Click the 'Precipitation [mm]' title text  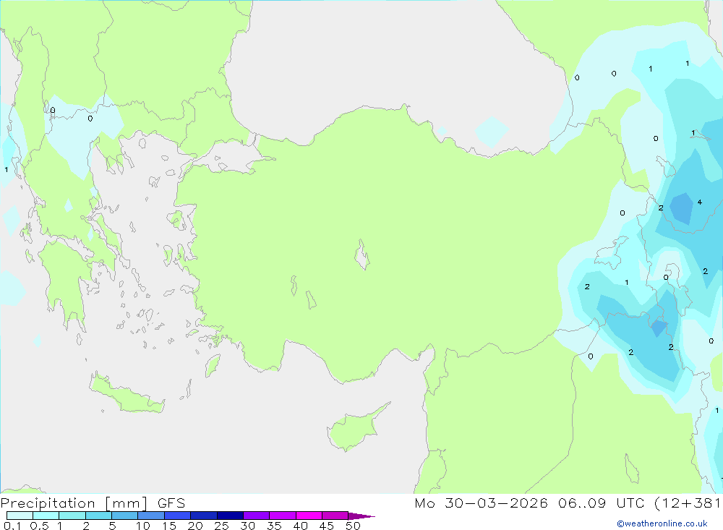point(74,503)
